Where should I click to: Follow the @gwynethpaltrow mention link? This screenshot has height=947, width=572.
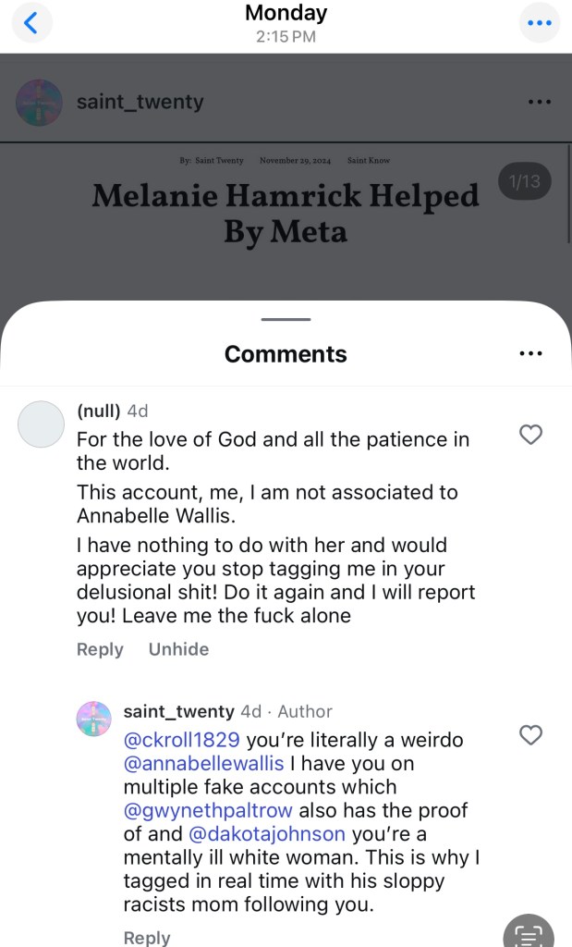[x=206, y=810]
